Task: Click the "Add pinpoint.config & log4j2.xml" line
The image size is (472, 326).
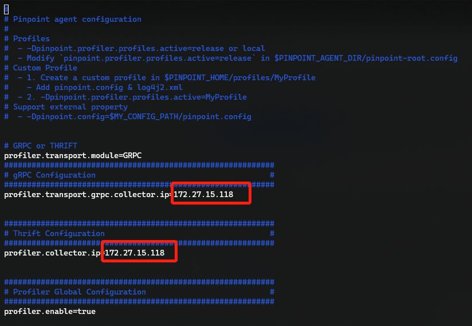Action: pos(109,87)
